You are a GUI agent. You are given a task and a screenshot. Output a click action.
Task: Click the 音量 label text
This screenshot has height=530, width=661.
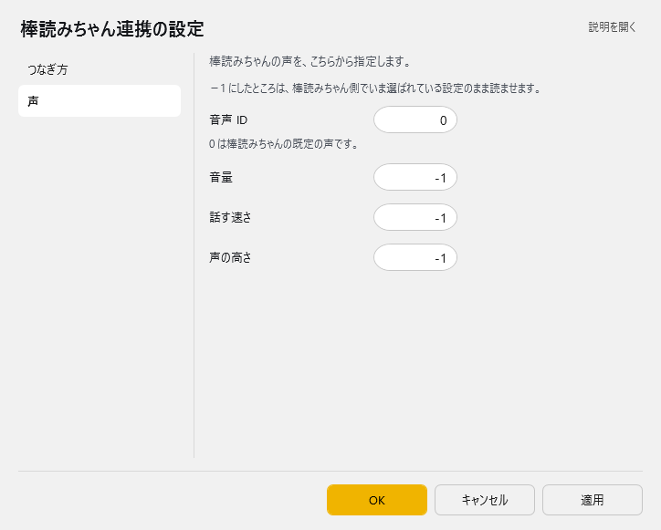tap(221, 177)
